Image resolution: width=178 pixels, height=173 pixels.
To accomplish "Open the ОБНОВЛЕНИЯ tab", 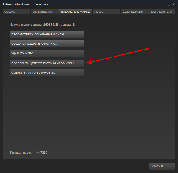I will click(x=45, y=12).
